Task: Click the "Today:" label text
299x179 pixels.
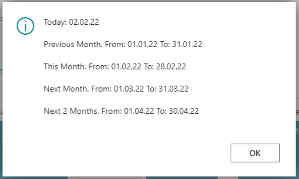Action: (x=54, y=22)
